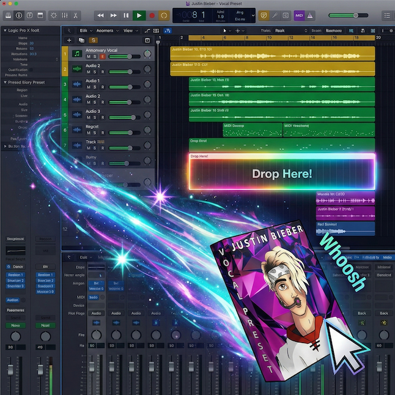This screenshot has height=395, width=395.
Task: Click the Smart Controls dial icon
Action: click(x=54, y=16)
